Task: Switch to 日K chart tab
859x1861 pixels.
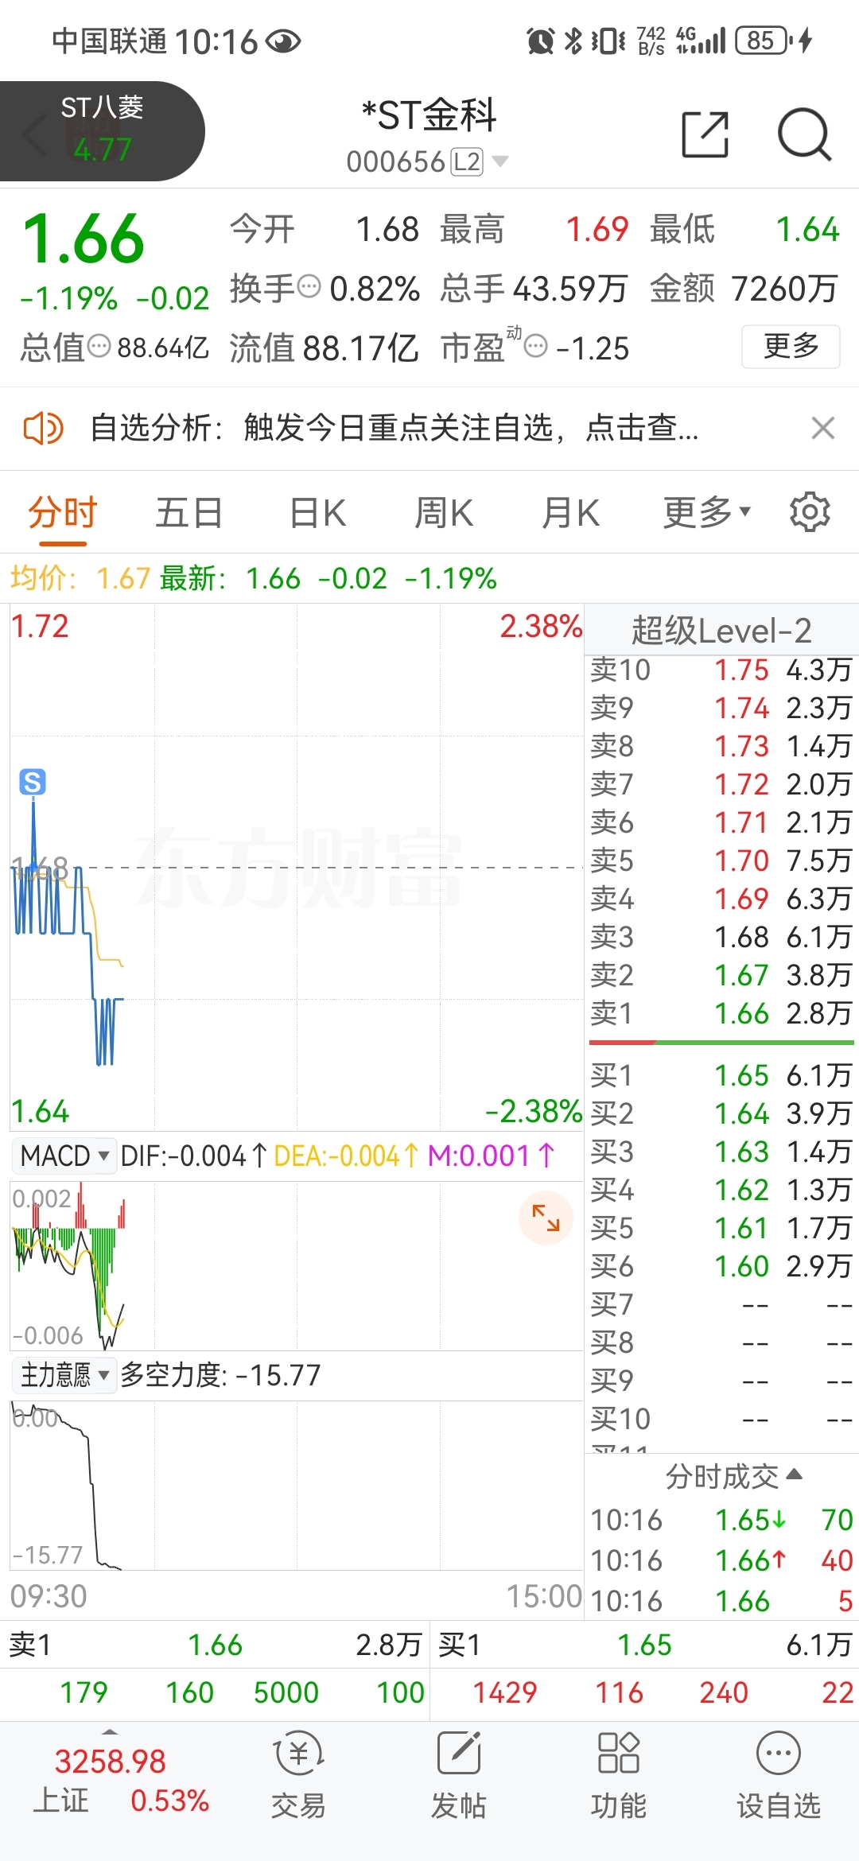Action: click(x=317, y=512)
